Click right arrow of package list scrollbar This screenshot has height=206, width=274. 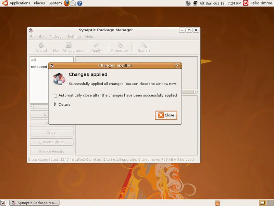[x=196, y=92]
